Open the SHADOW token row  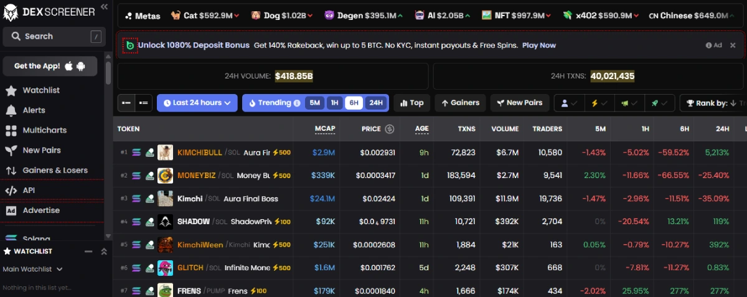pos(430,222)
